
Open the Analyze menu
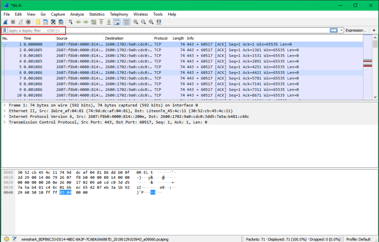coord(77,14)
